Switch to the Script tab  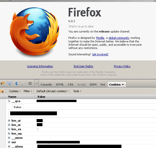pos(82,85)
